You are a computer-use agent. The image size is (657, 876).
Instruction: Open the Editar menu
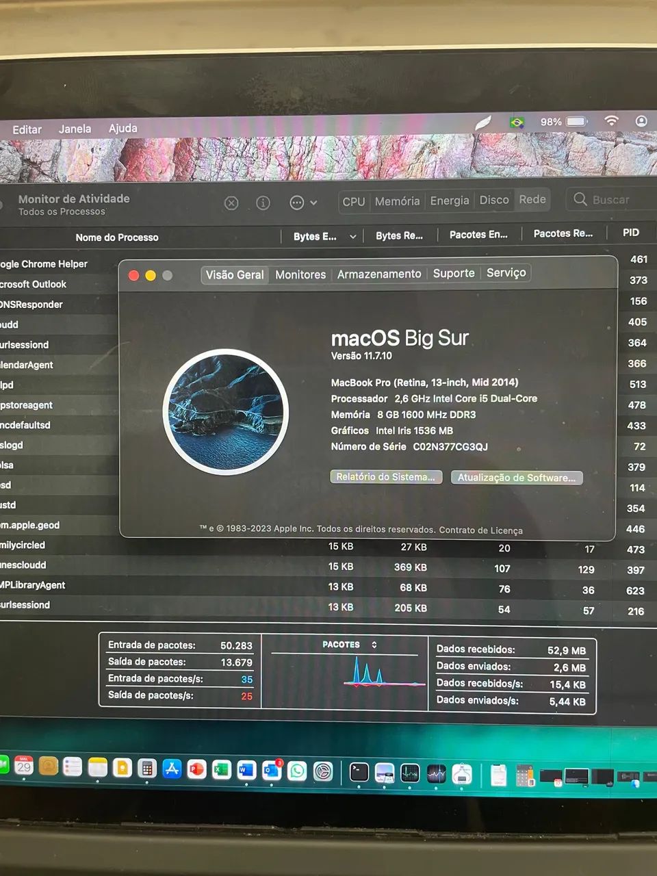27,129
